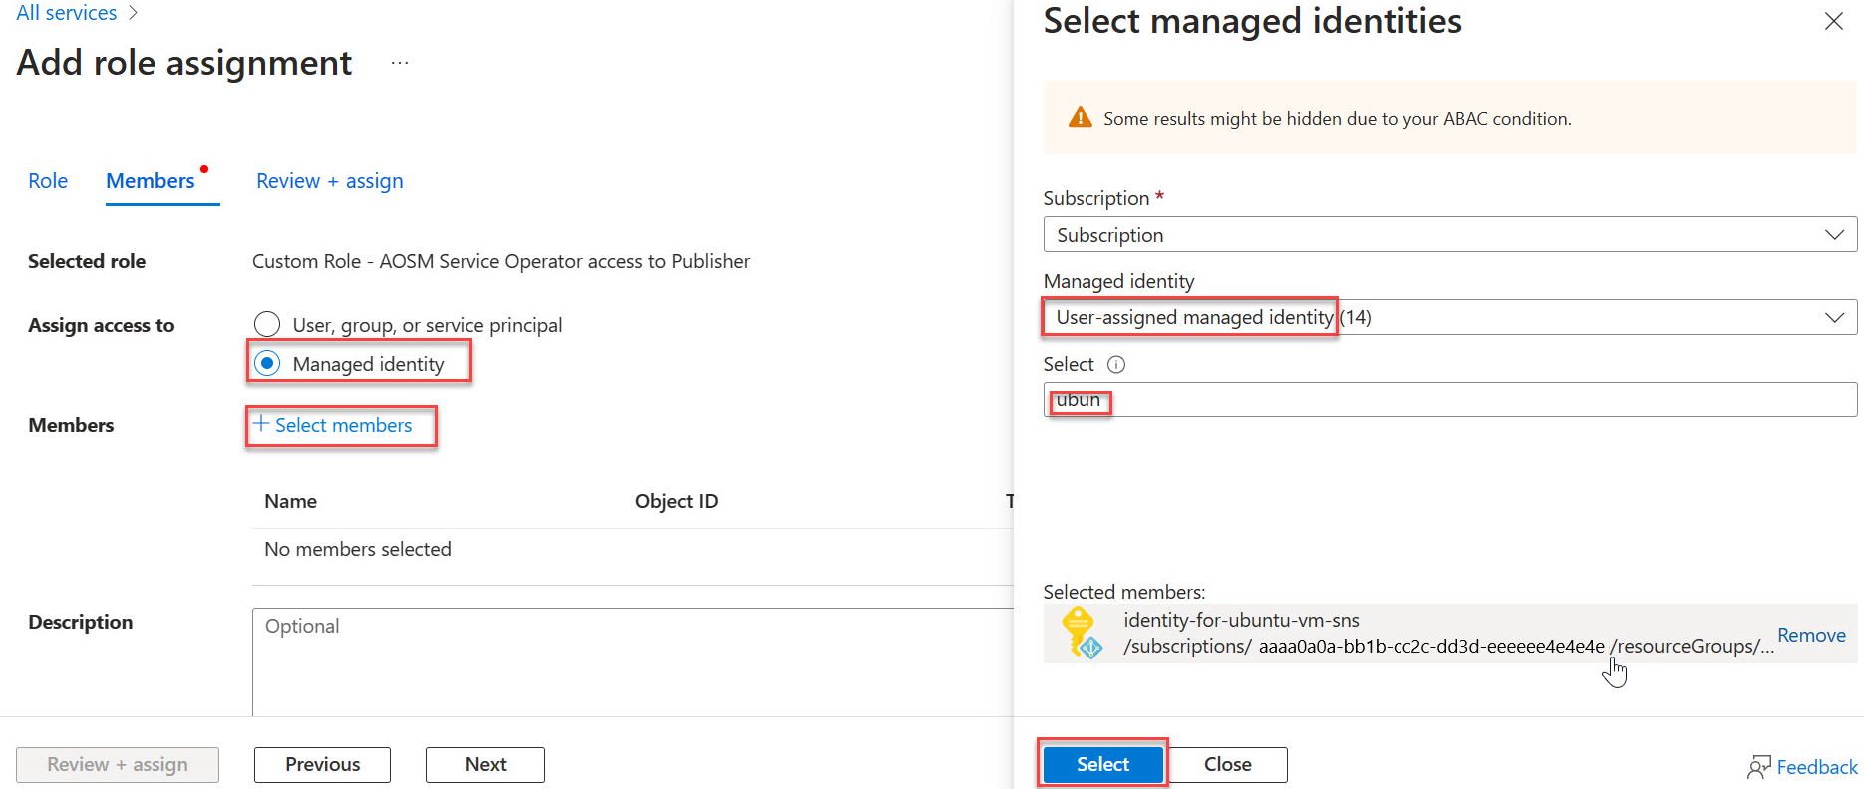Viewport: 1864px width, 789px height.
Task: Go to All services breadcrumb
Action: pyautogui.click(x=67, y=13)
